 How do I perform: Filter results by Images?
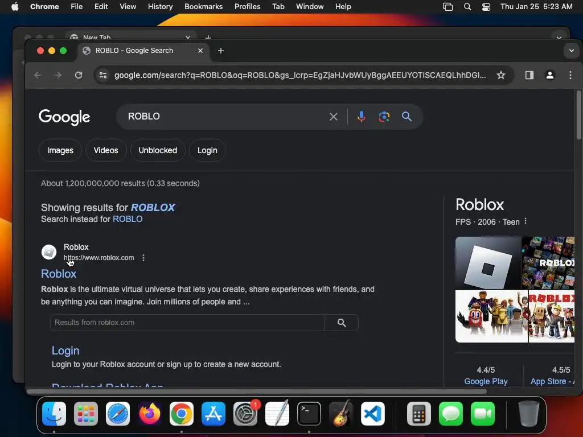tap(60, 150)
